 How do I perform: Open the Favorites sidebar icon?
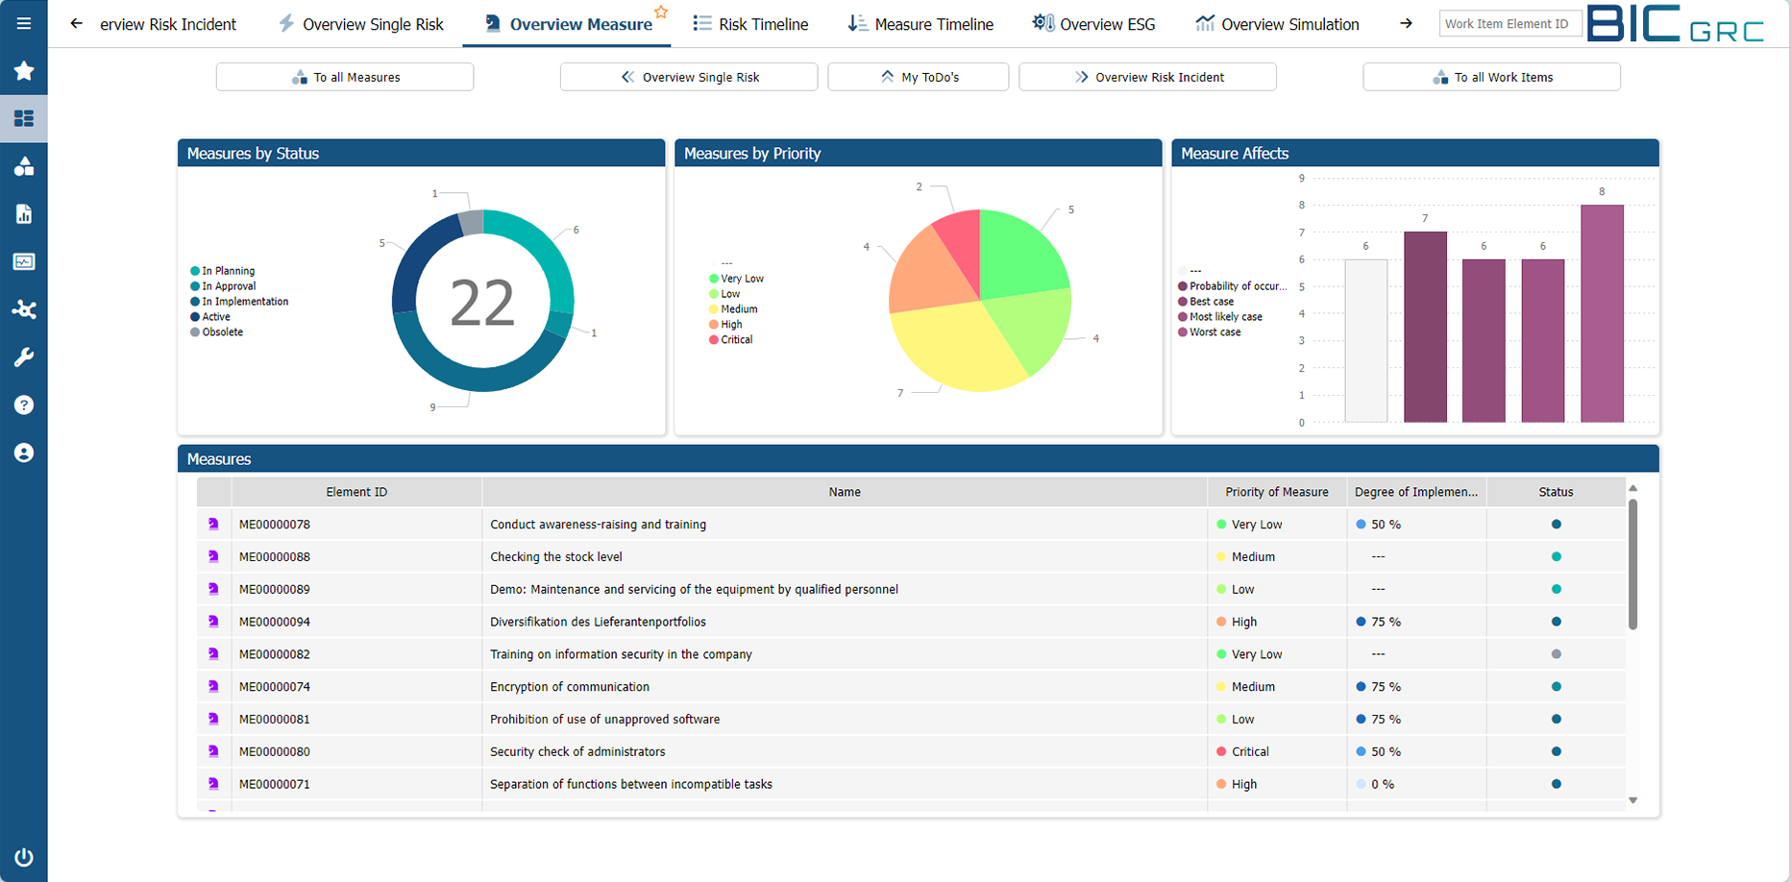click(24, 71)
